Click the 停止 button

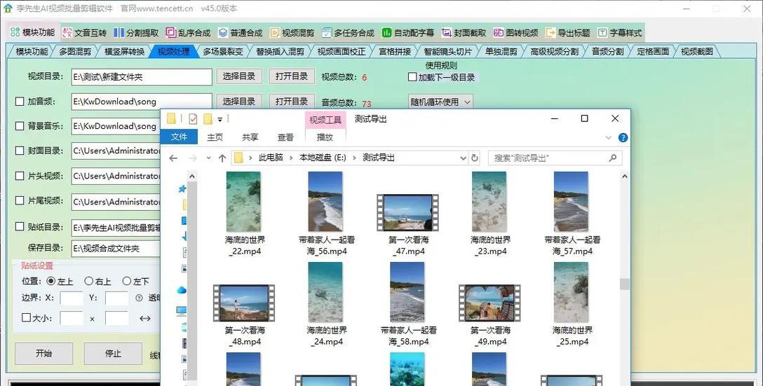click(x=113, y=354)
